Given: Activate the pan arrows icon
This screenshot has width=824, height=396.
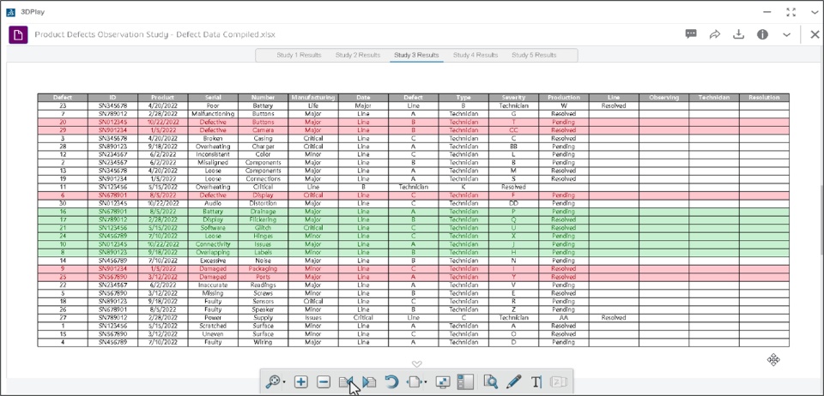Looking at the screenshot, I should (x=773, y=359).
